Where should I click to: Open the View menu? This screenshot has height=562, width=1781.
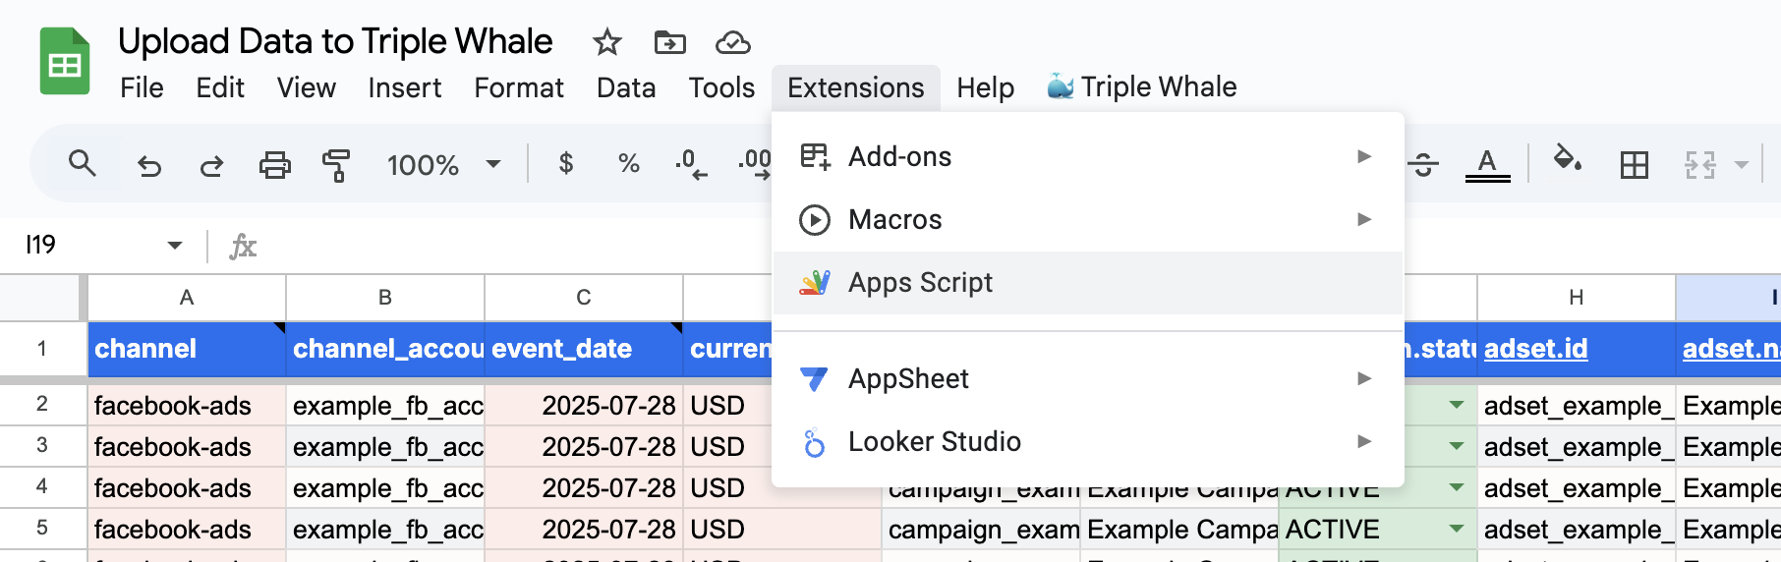(306, 87)
